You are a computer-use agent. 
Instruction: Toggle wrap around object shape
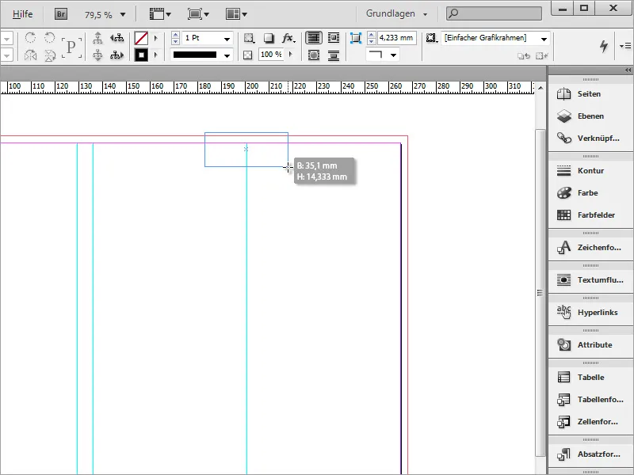click(313, 55)
